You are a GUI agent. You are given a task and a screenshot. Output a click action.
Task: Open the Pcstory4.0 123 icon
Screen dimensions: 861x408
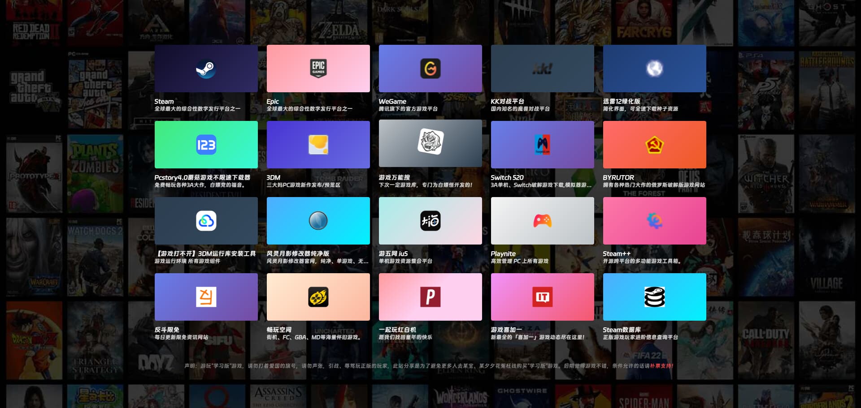(206, 145)
